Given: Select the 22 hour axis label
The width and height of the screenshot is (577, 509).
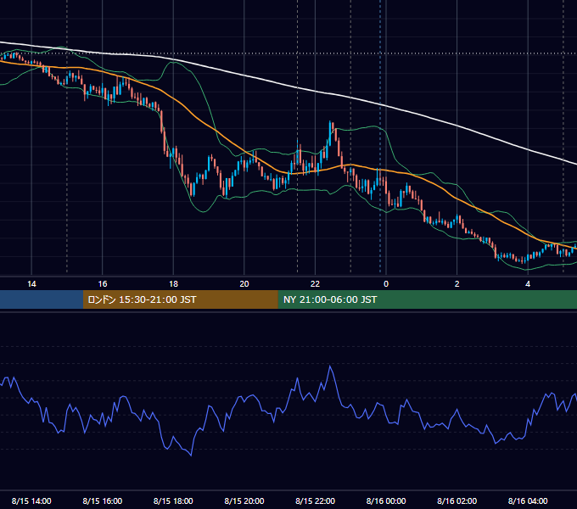Looking at the screenshot, I should point(316,284).
